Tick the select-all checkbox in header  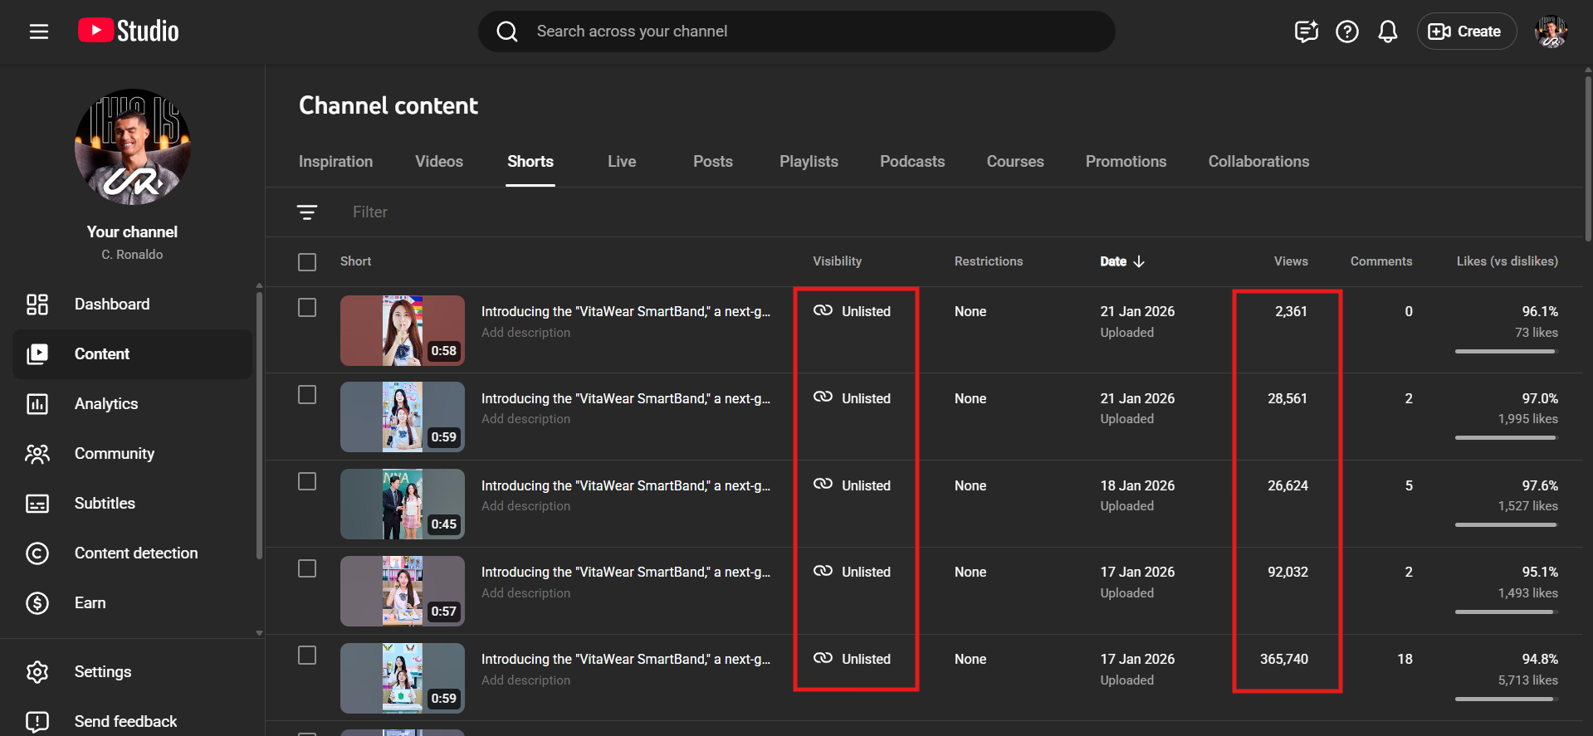point(307,262)
